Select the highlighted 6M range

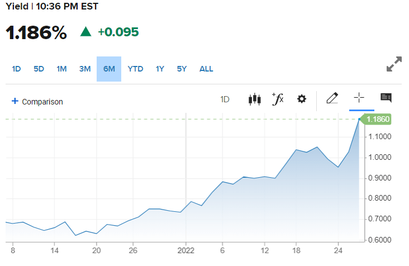pyautogui.click(x=109, y=69)
